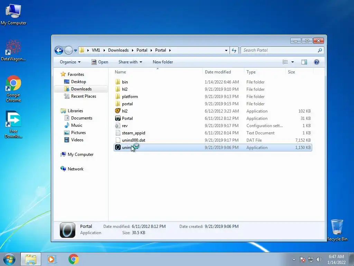This screenshot has width=354, height=266.
Task: Click the Portal thumbnail in details pane
Action: click(x=67, y=230)
